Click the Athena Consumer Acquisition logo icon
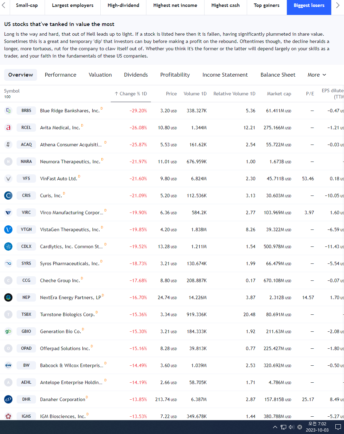 (x=8, y=145)
